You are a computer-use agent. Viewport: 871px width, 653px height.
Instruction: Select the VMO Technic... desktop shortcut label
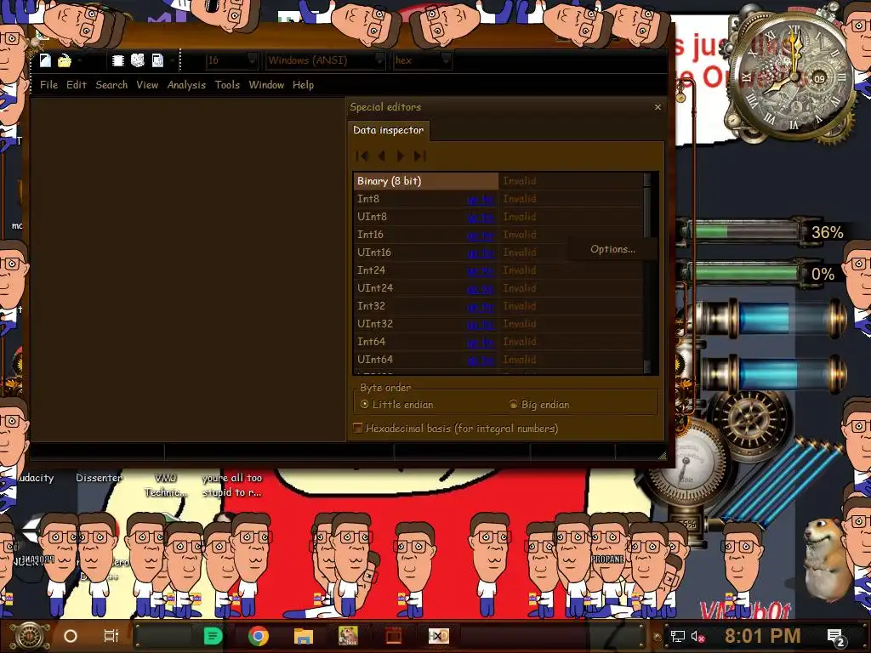(x=166, y=485)
